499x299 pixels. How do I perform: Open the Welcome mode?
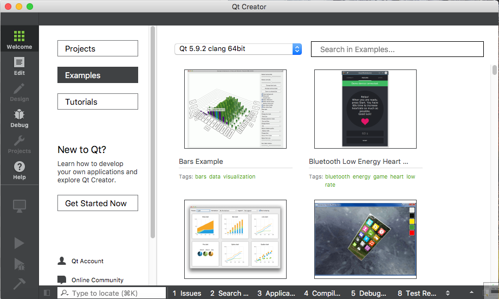19,39
